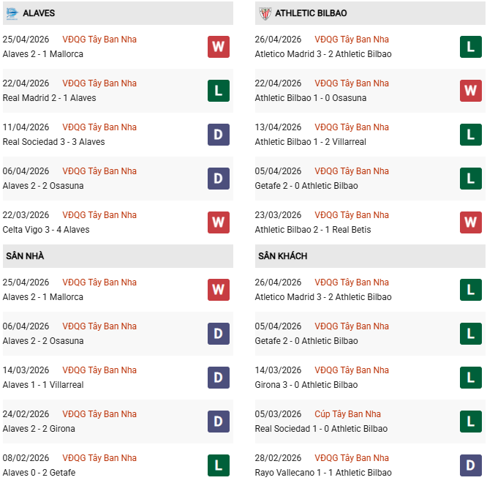This screenshot has width=487, height=483.
Task: Open the Alaves 2-2 Girona match result
Action: [x=39, y=429]
